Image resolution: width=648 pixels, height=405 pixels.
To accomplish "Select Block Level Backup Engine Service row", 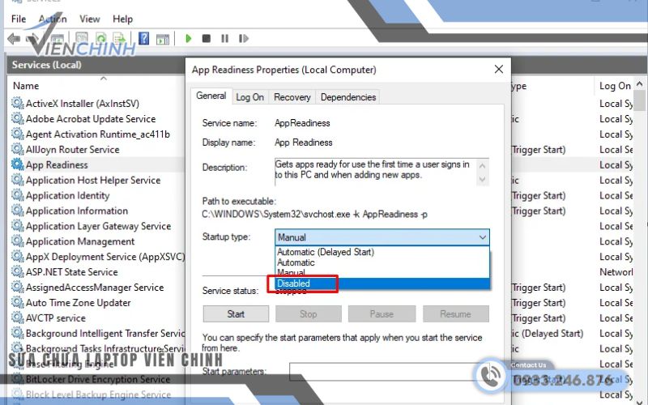I will click(x=98, y=394).
